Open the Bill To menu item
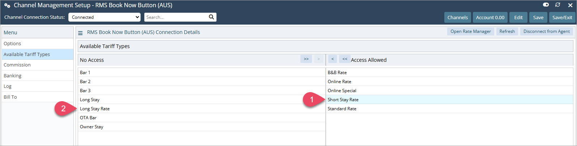The width and height of the screenshot is (577, 146). pos(38,97)
